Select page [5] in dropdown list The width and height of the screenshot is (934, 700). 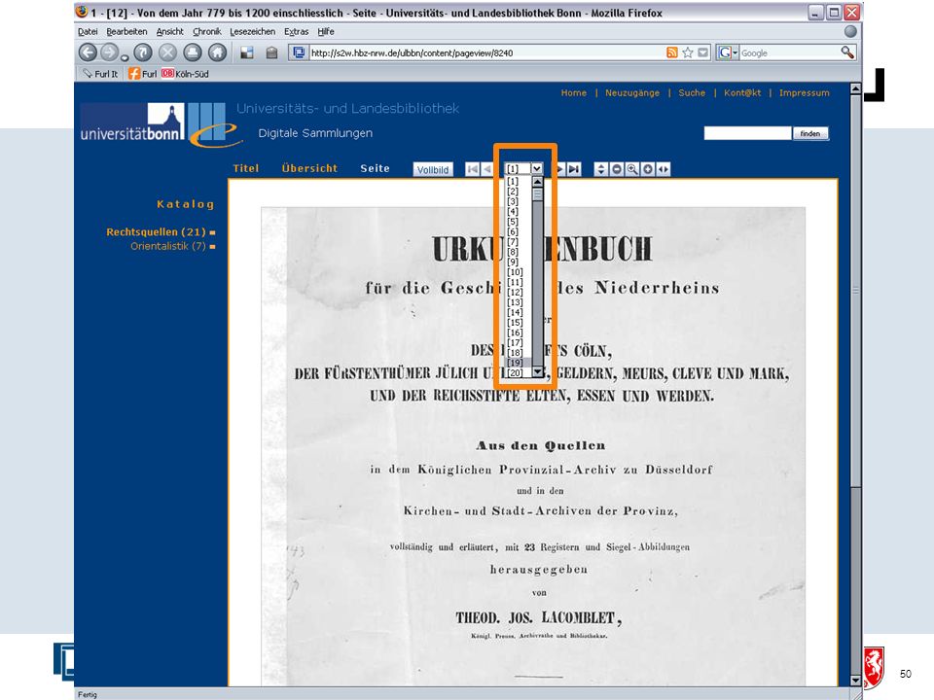point(519,222)
